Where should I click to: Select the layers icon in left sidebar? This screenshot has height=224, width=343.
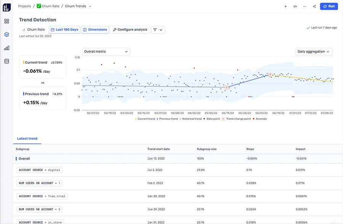pos(6,34)
